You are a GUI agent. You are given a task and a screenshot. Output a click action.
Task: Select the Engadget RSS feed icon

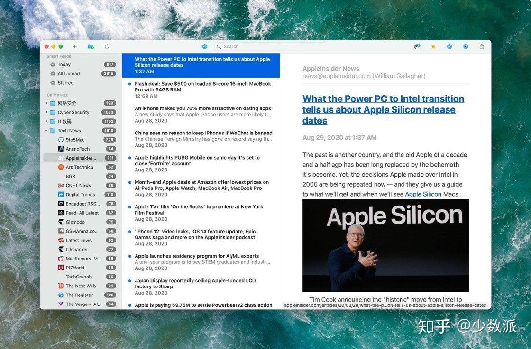(x=61, y=203)
